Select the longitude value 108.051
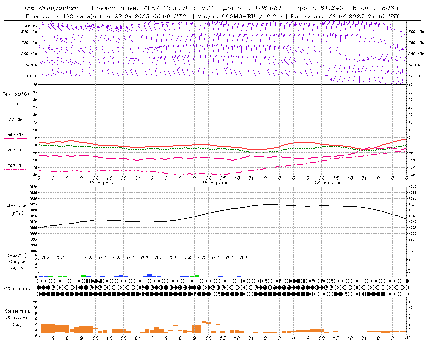This screenshot has width=426, height=341. coord(268,8)
